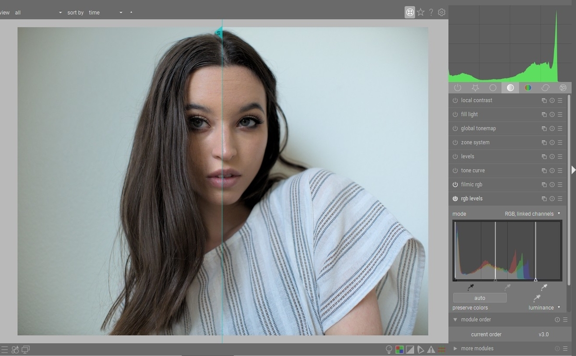Pick black point with the dark eyedropper

470,287
